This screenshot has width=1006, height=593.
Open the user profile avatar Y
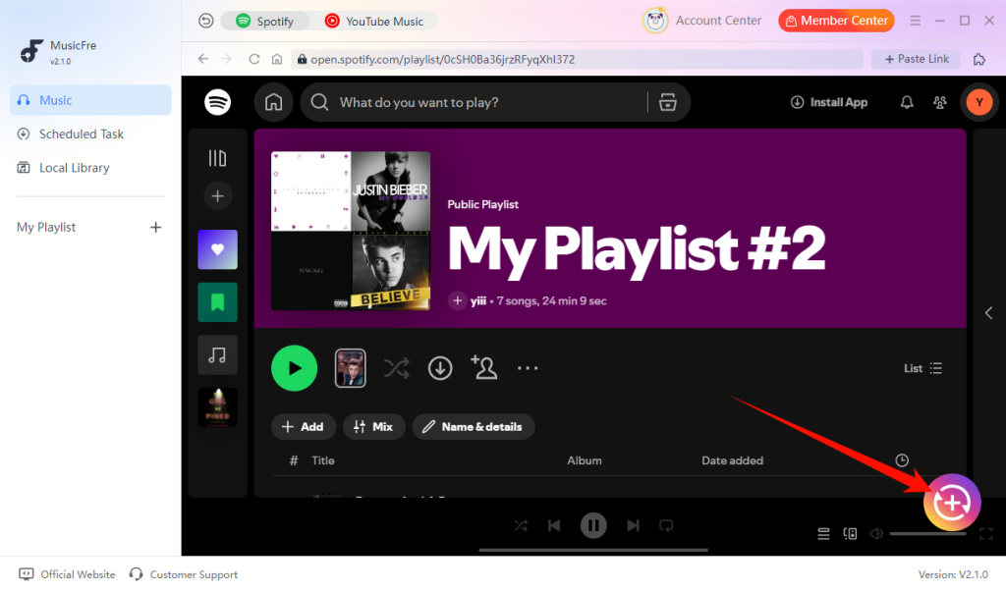pos(979,102)
